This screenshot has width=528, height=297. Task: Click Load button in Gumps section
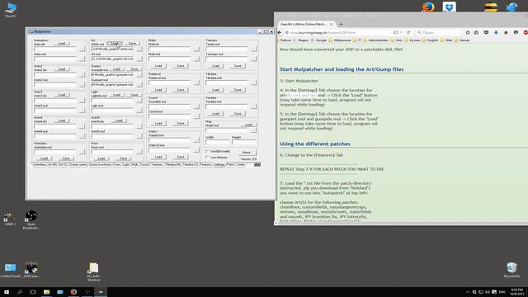pos(117,69)
